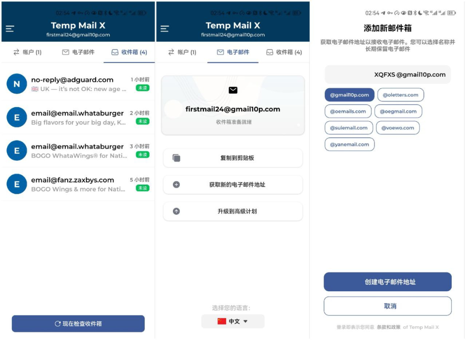This screenshot has height=340, width=466.
Task: Tap 添加新邮件箱 heading
Action: click(388, 28)
